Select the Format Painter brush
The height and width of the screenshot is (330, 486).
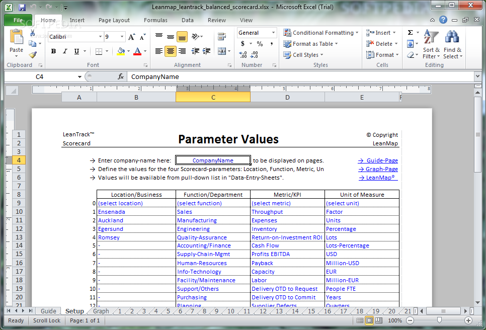33,55
